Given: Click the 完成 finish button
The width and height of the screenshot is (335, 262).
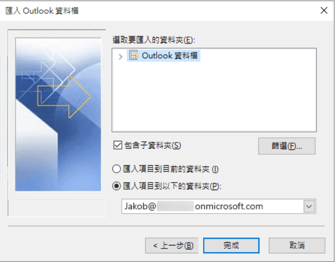Looking at the screenshot, I should pos(231,245).
